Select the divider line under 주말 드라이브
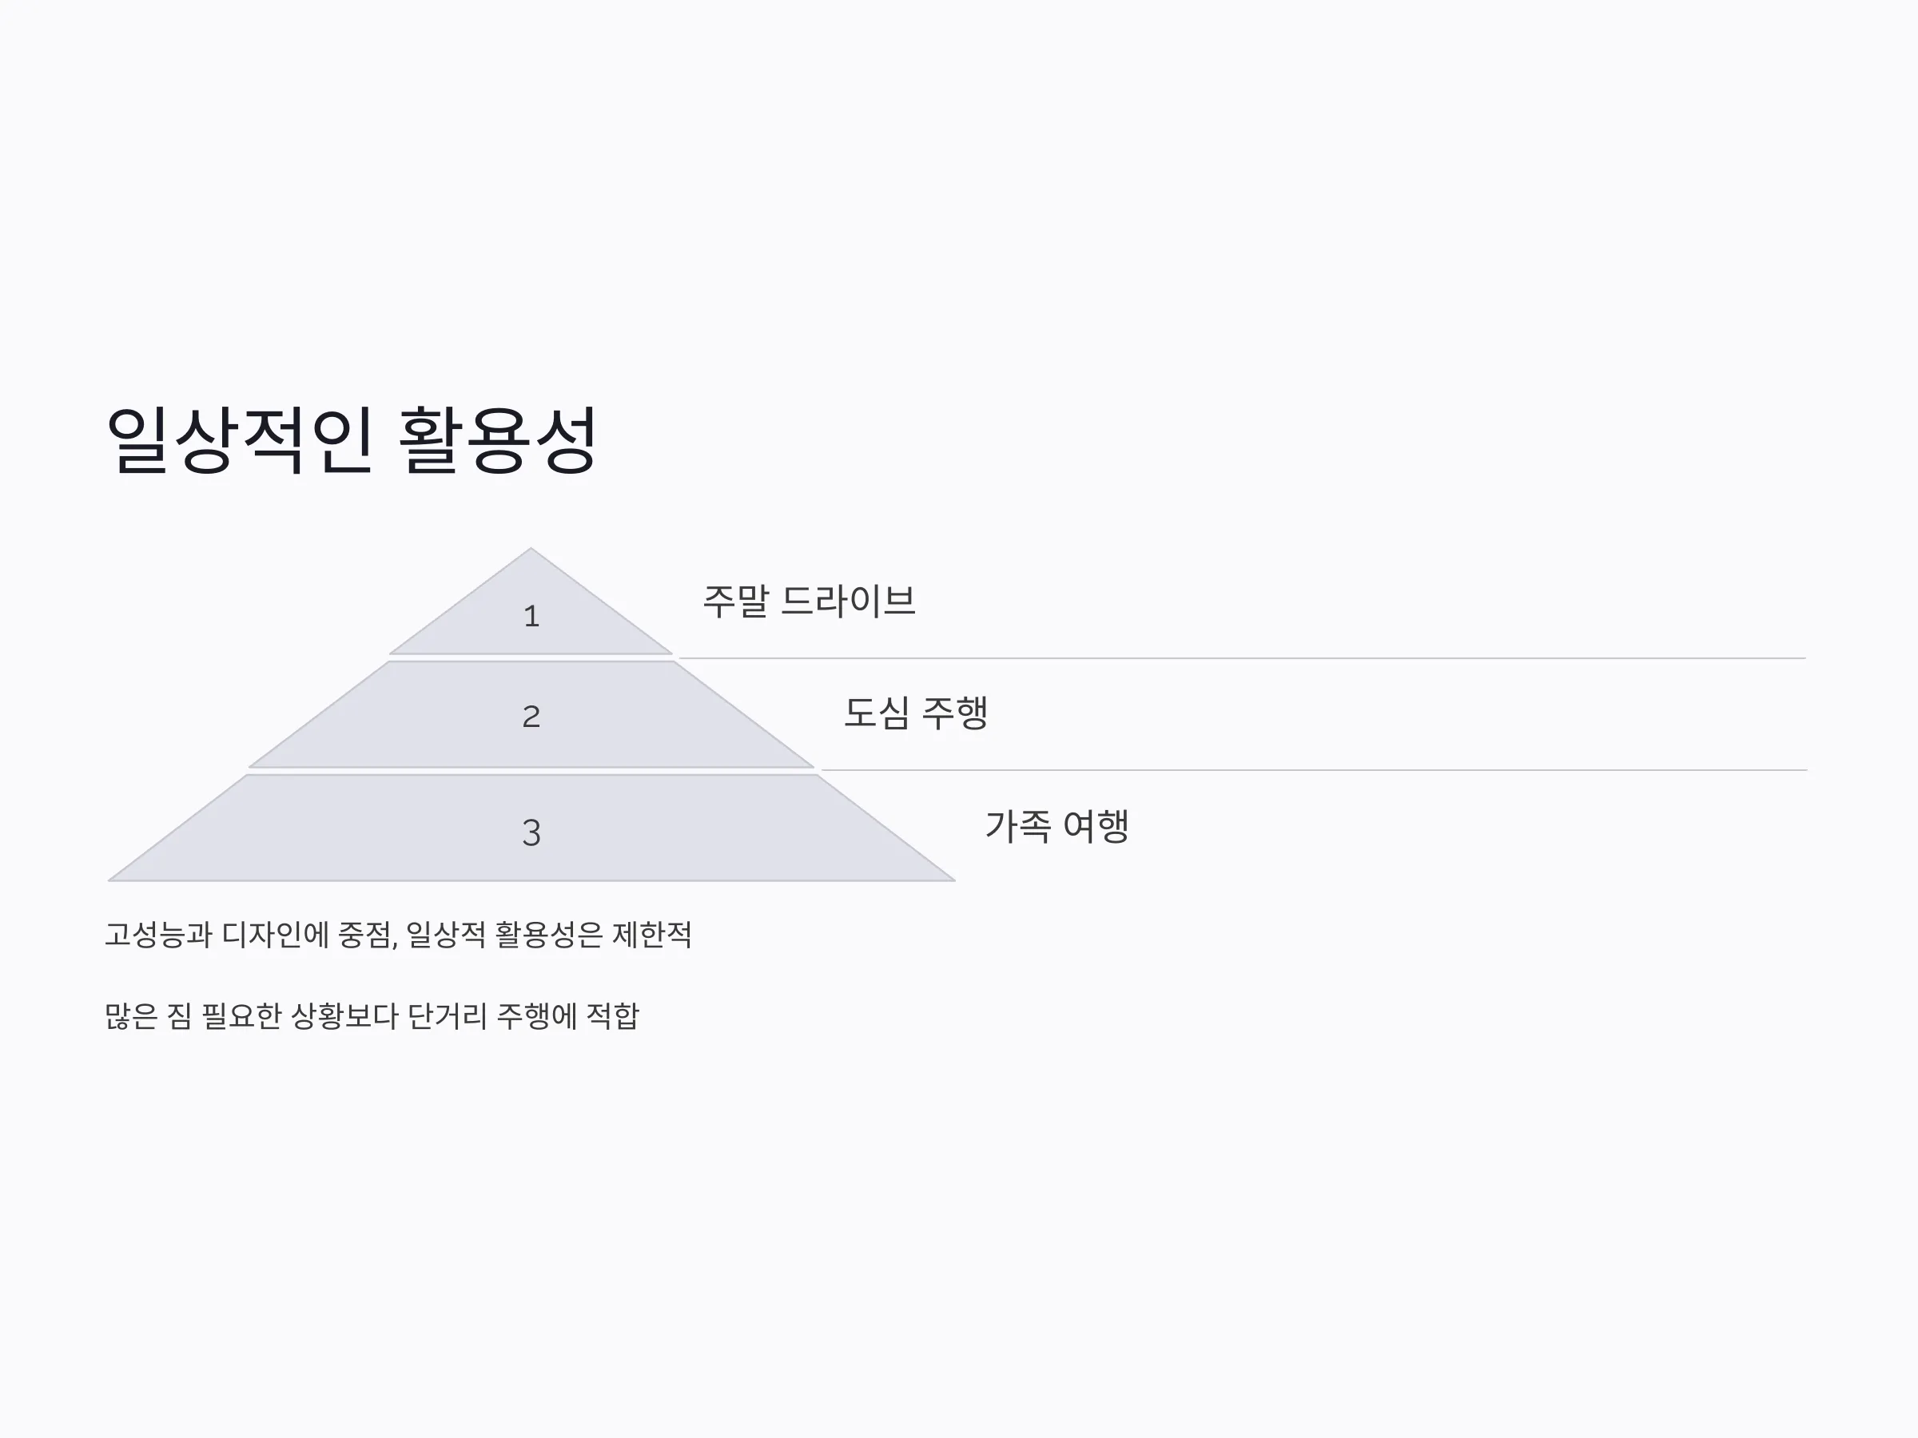Viewport: 1918px width, 1438px height. pyautogui.click(x=1240, y=658)
